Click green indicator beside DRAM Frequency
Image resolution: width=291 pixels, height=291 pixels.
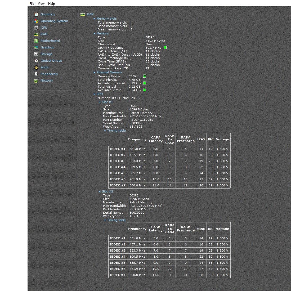(165, 48)
